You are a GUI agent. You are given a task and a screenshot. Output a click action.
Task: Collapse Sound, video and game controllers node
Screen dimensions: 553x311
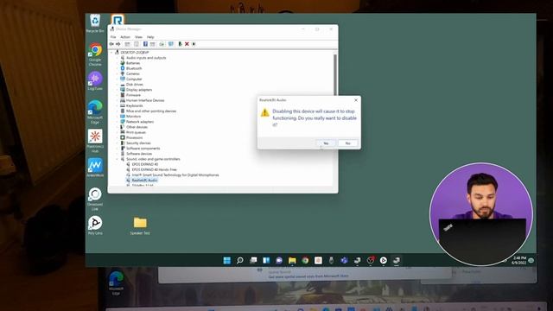point(118,159)
